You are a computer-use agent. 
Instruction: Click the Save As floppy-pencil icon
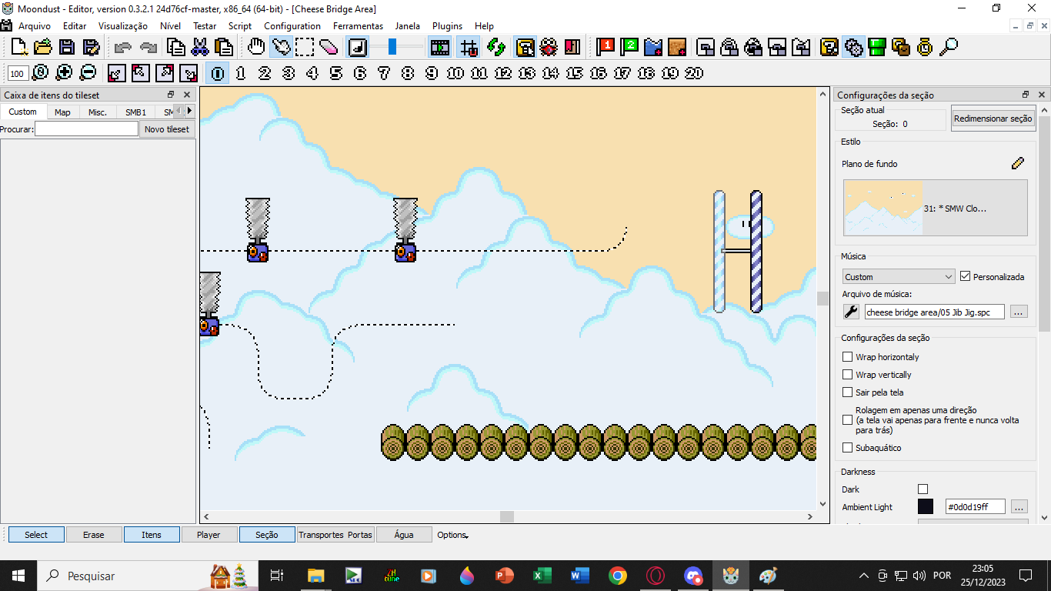pyautogui.click(x=92, y=47)
